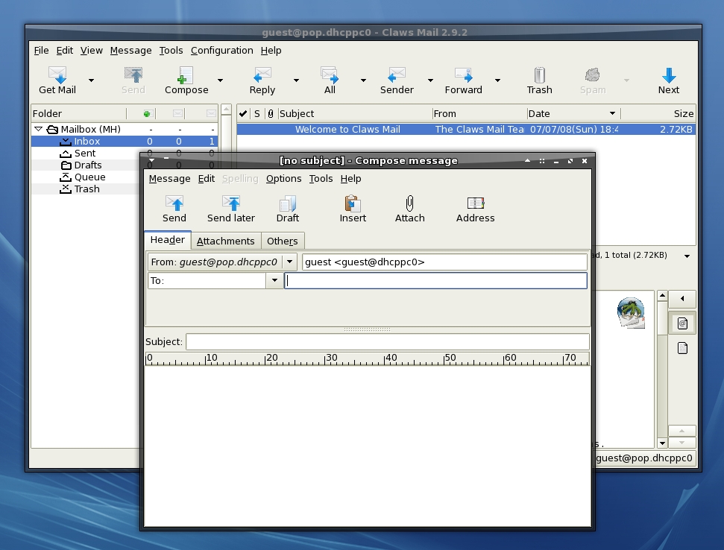This screenshot has height=550, width=724.
Task: Click inside the message body area
Action: (x=368, y=446)
